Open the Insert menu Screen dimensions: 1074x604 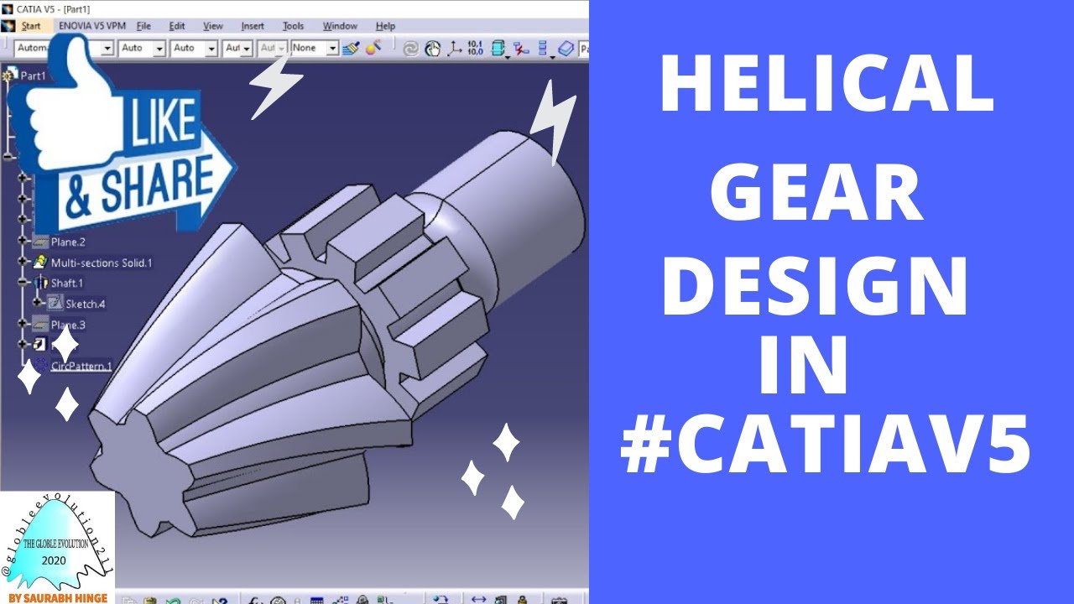pos(253,26)
